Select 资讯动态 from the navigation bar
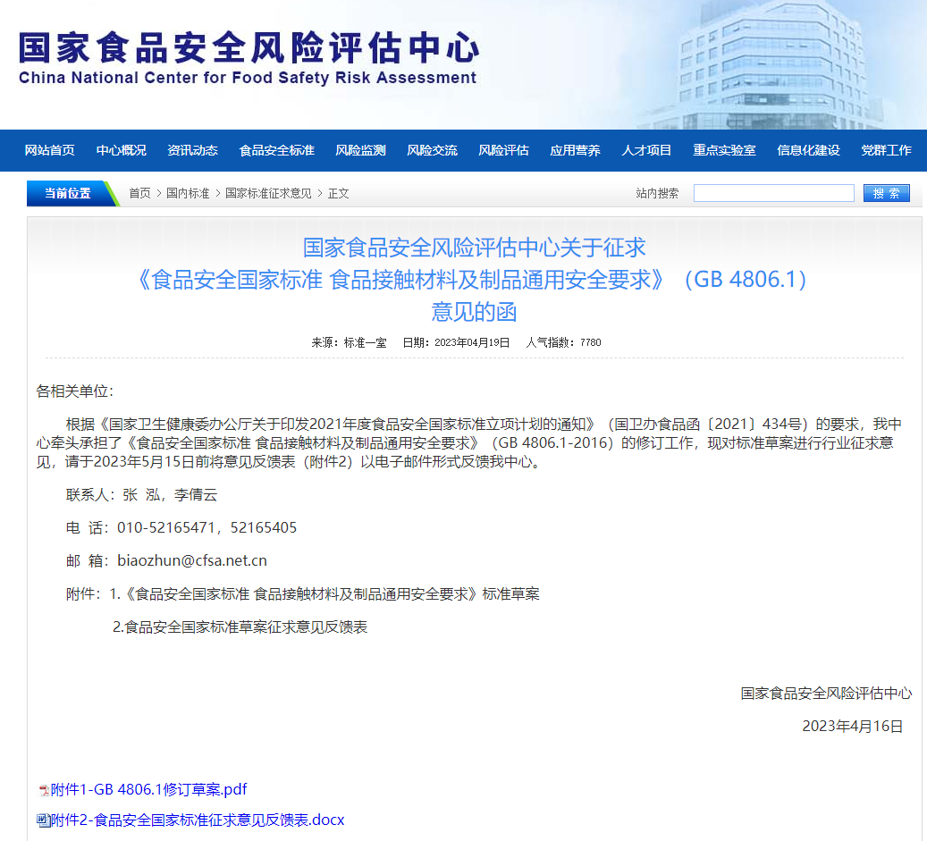 193,150
